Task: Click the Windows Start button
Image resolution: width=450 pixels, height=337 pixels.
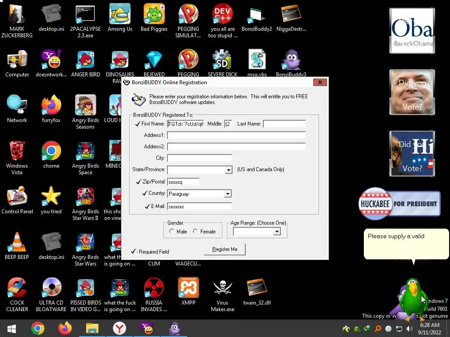Action: pos(11,328)
